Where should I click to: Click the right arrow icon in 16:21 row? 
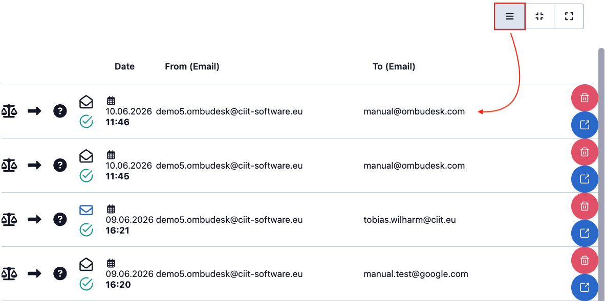(x=34, y=220)
